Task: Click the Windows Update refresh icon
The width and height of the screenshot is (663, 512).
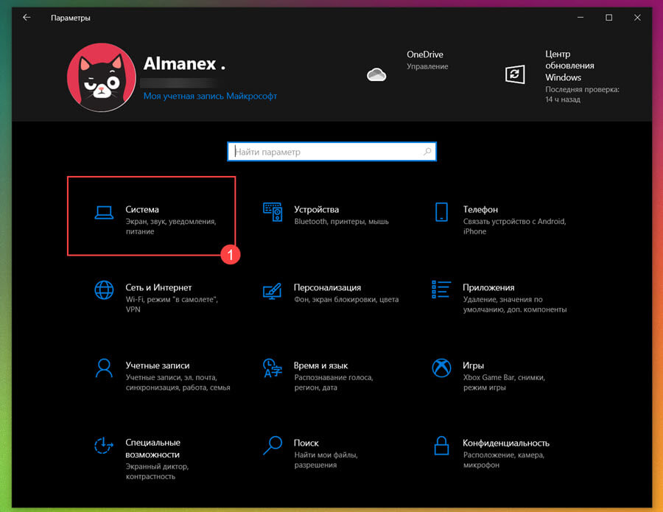Action: tap(515, 74)
